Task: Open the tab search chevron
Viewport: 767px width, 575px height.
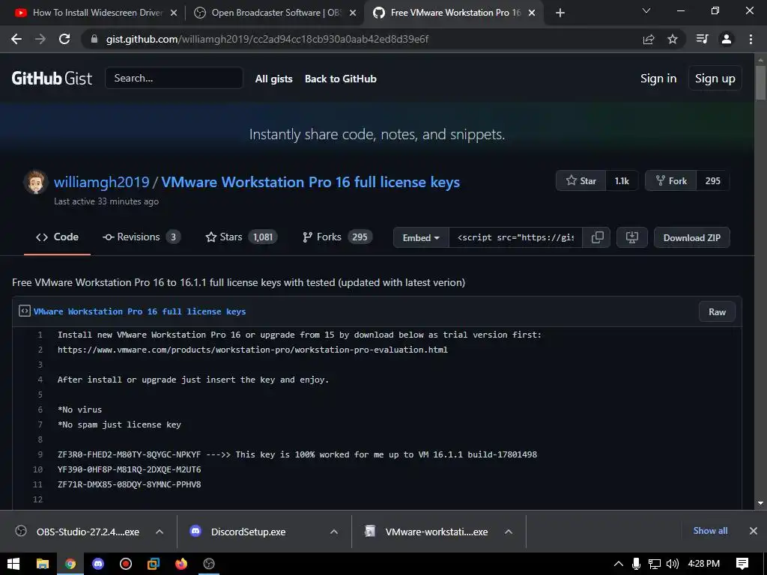Action: point(646,10)
